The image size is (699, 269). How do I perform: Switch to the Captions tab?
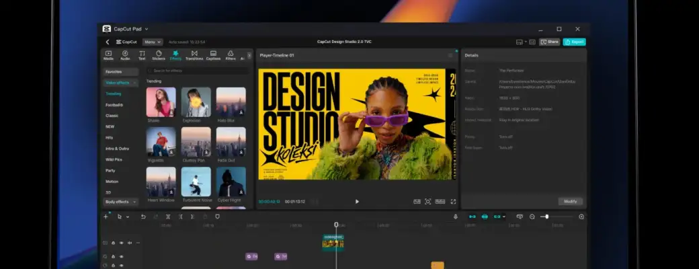click(213, 55)
